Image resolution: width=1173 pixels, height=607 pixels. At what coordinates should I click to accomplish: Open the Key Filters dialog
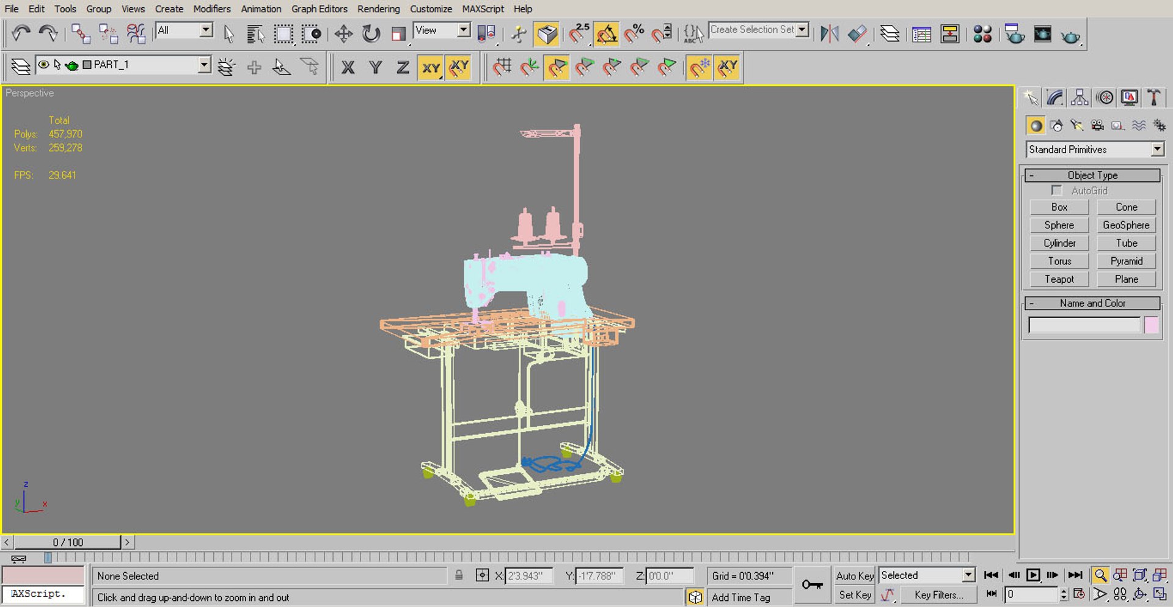pos(938,595)
